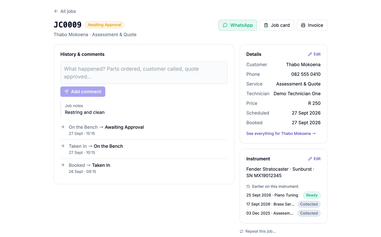Click the Awaiting Approval status badge
Screen dimensions: 381x237
pos(105,25)
